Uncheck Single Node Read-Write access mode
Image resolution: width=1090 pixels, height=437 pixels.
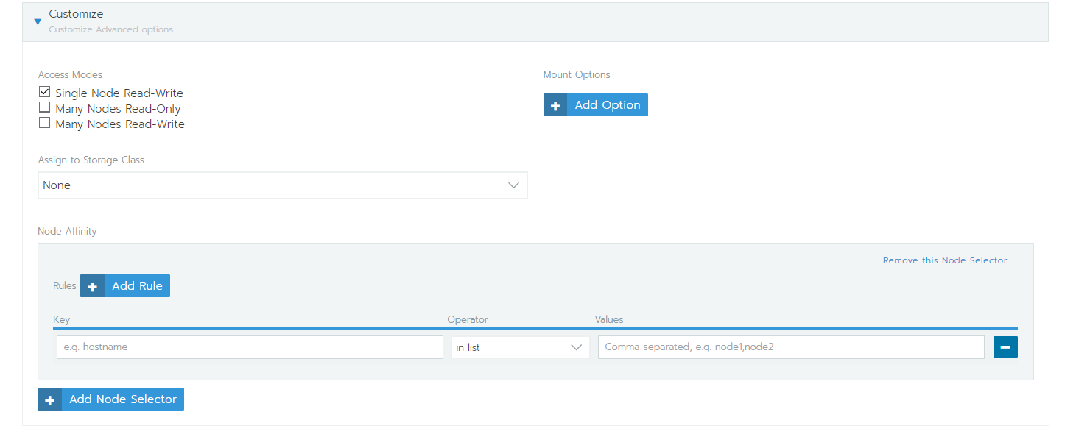click(x=44, y=91)
